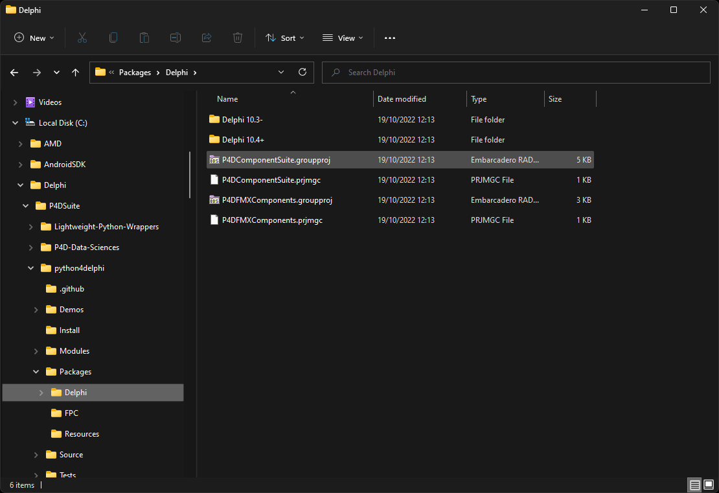The height and width of the screenshot is (493, 719).
Task: Click the Paste clipboard icon
Action: (x=144, y=38)
